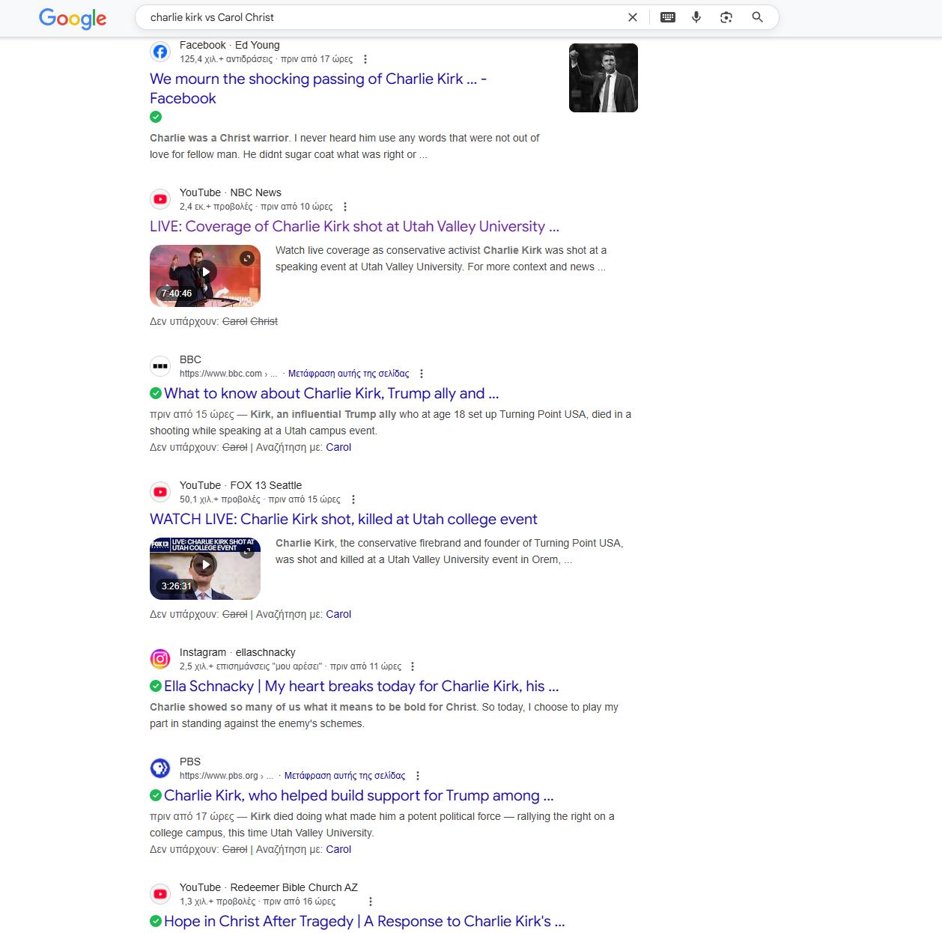Open 'What to know about Charlie Kirk' link
Viewport: 942px width, 933px height.
[332, 393]
